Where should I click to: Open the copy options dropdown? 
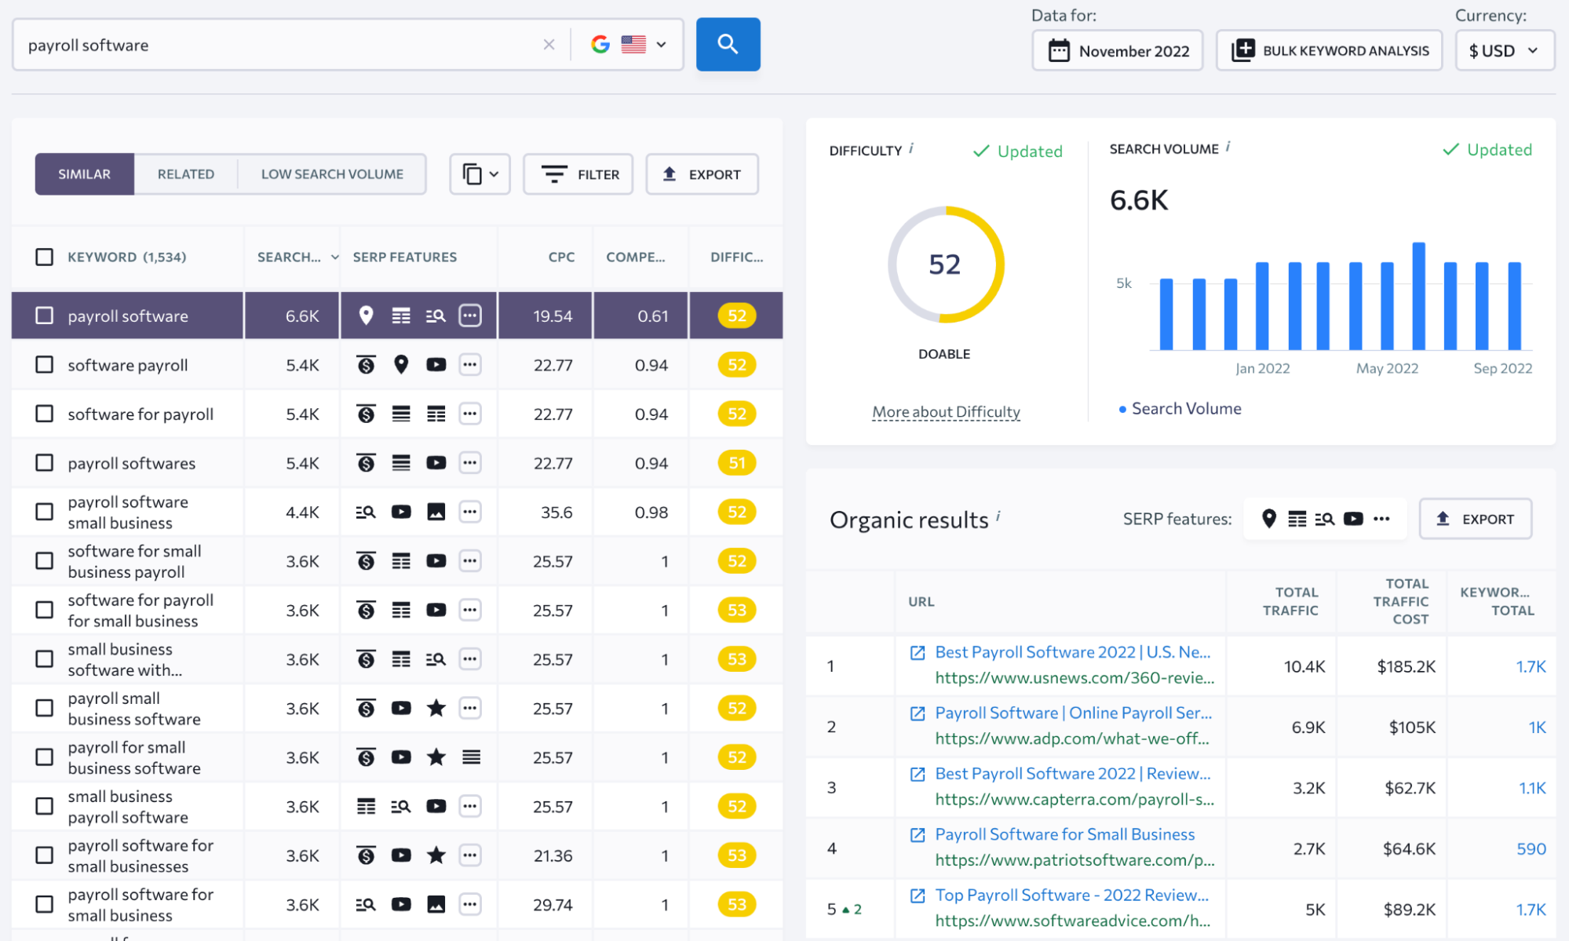coord(480,174)
